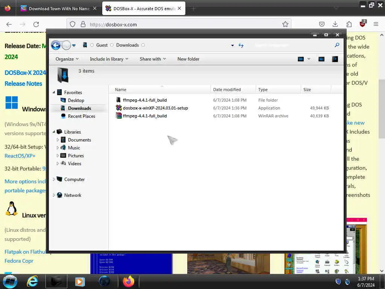Click the Save to Pocket icon
This screenshot has width=385, height=289.
322,24
